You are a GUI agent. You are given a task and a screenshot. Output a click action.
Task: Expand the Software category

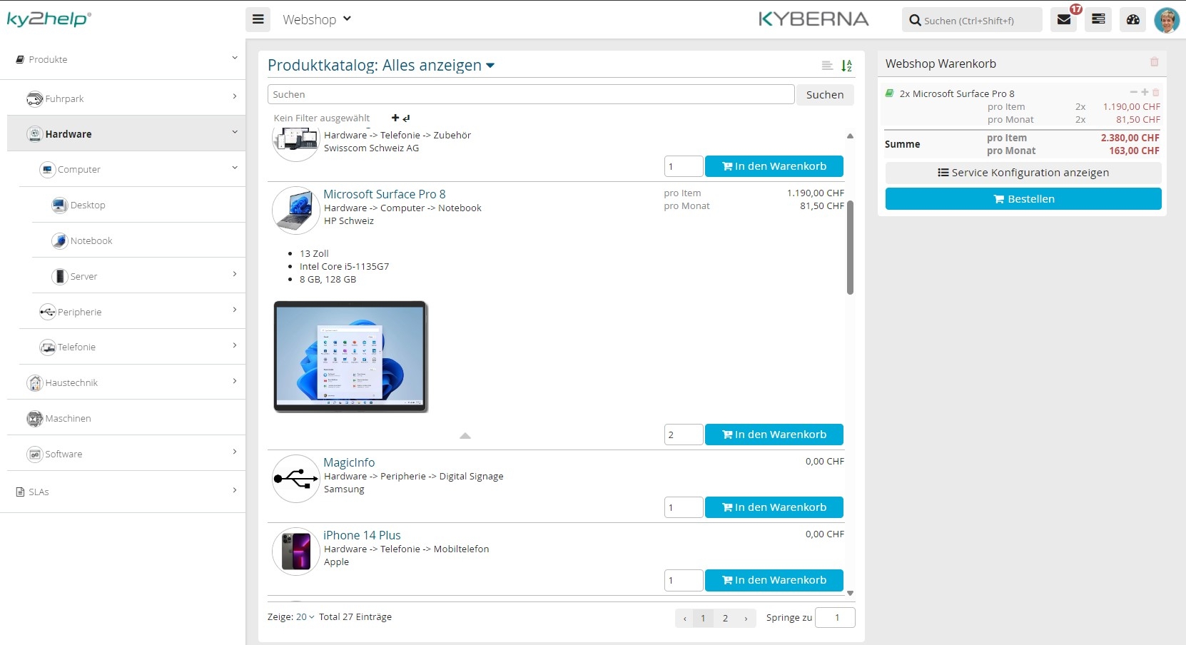click(x=235, y=452)
